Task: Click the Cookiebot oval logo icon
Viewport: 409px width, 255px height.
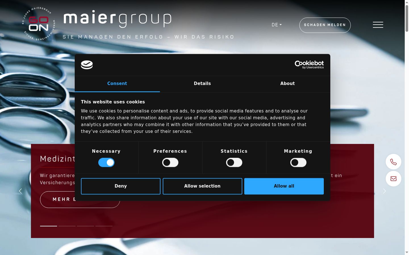Action: tap(87, 65)
